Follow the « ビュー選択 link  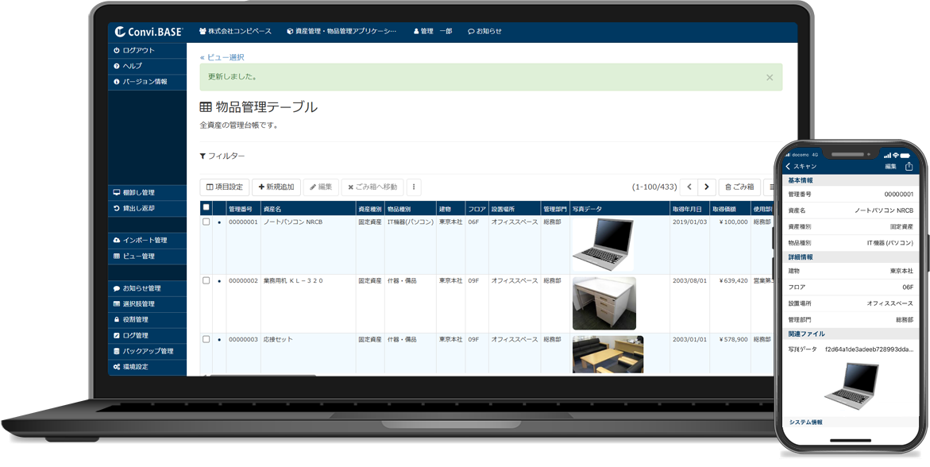pyautogui.click(x=222, y=57)
